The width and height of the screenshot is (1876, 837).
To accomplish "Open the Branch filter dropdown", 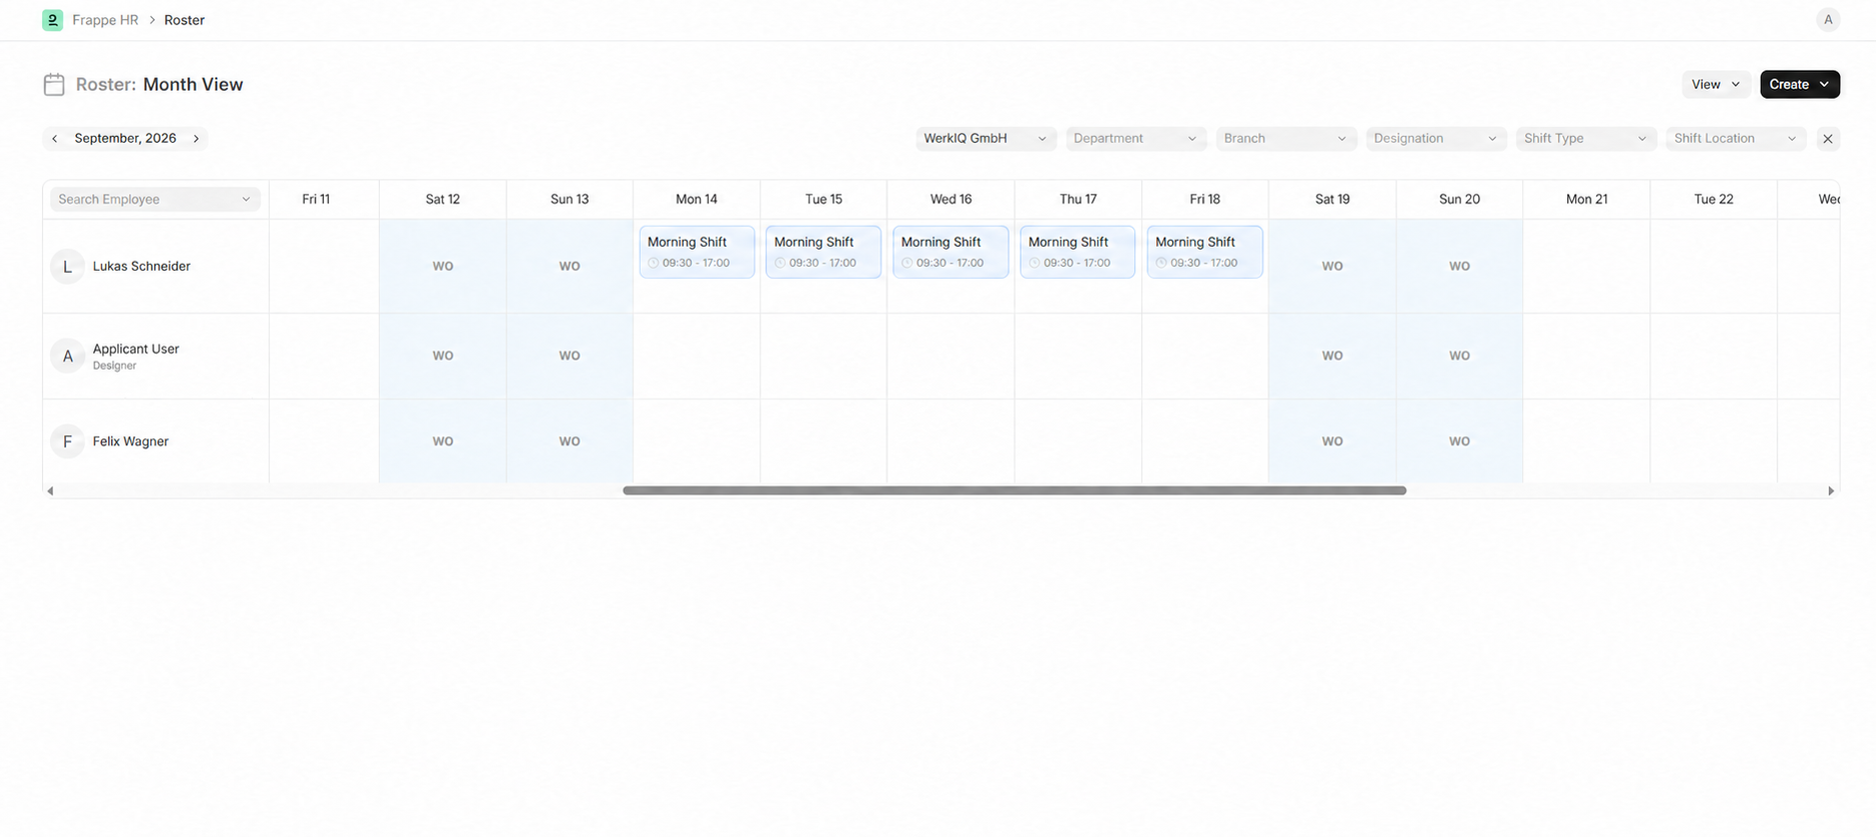I will [x=1285, y=139].
